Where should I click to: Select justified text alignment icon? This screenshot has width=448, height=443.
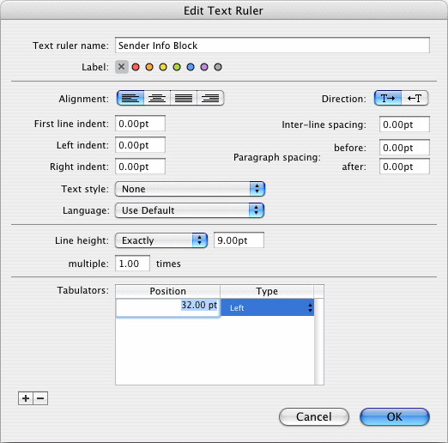tap(184, 99)
